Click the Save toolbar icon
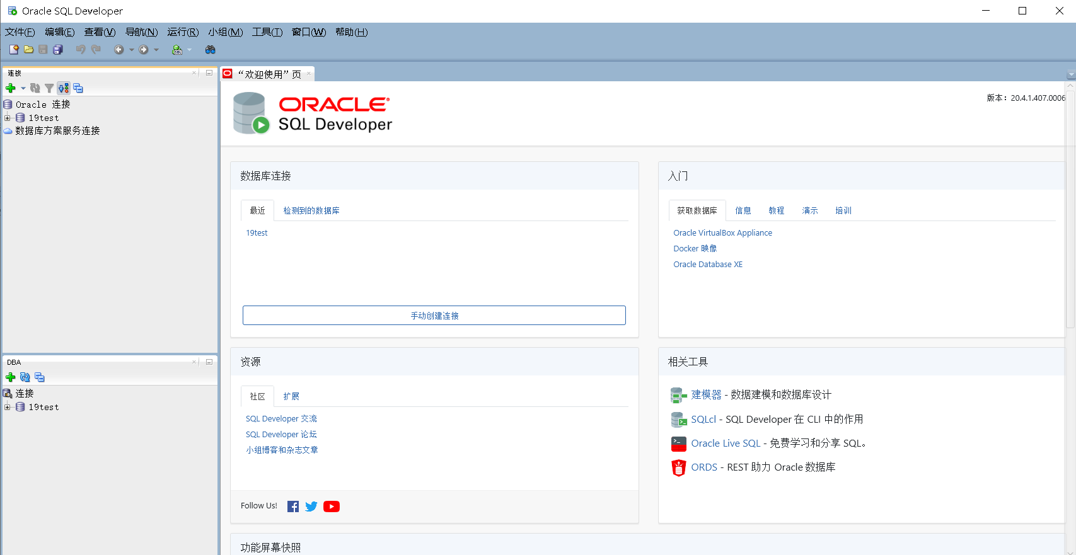The image size is (1076, 555). tap(43, 49)
